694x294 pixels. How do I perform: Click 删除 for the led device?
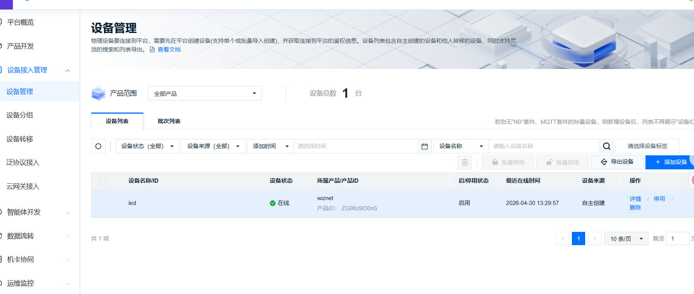coord(635,208)
